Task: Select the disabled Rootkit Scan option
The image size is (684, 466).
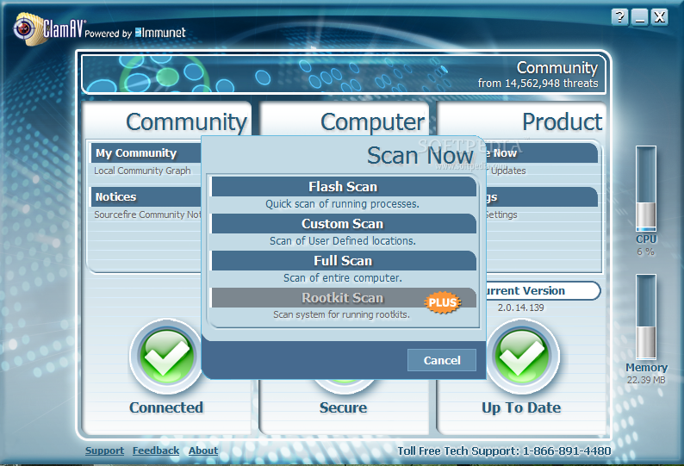Action: click(x=344, y=298)
